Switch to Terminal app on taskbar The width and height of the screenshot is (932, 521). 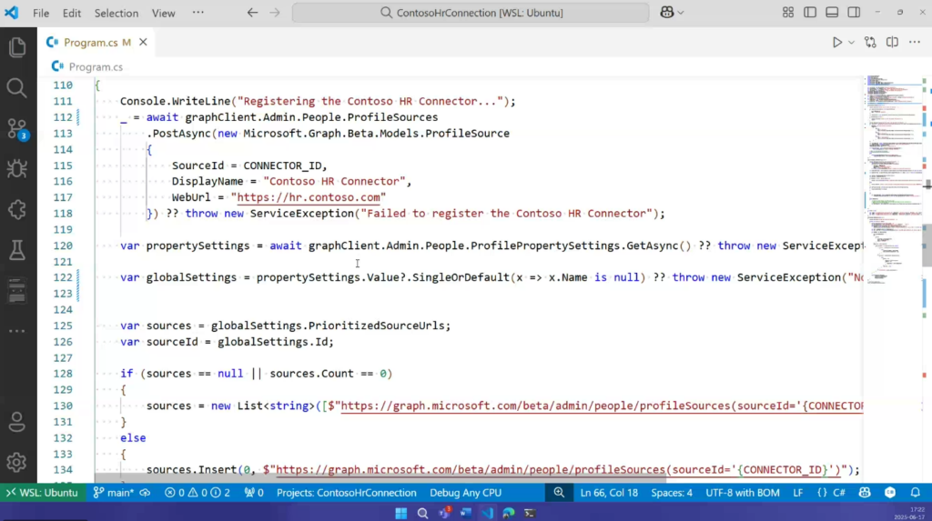pos(530,513)
